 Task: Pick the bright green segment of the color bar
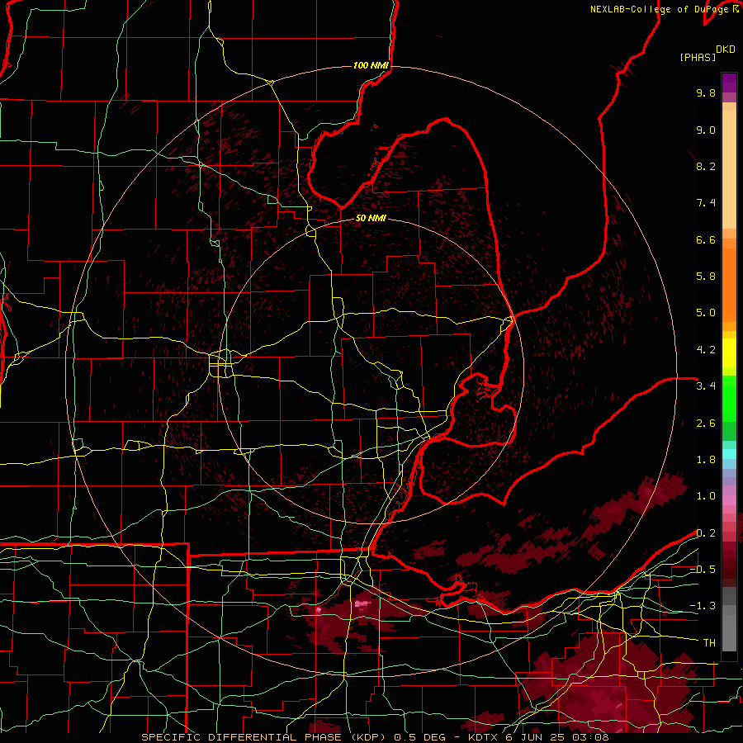coord(729,399)
